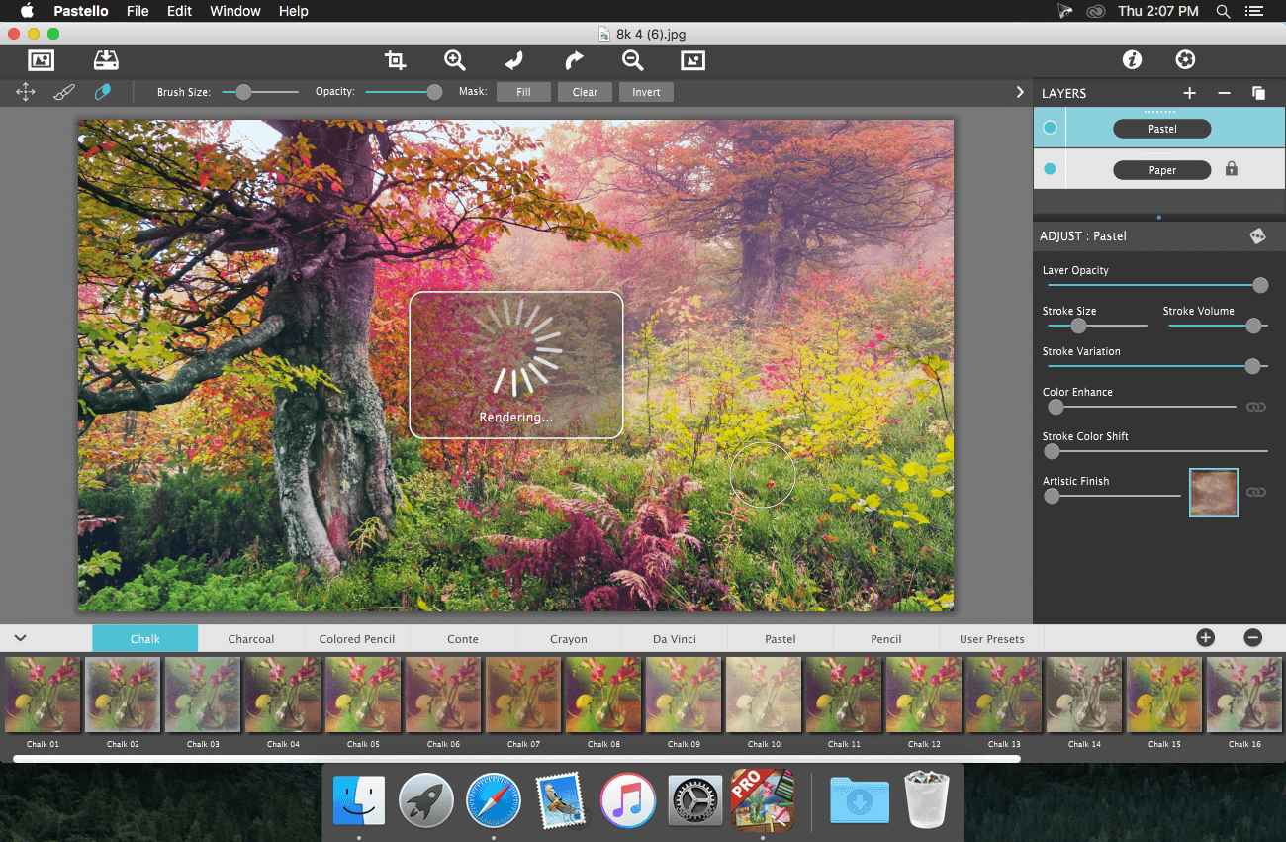This screenshot has width=1286, height=842.
Task: Click the zoom in magnifier icon
Action: point(455,60)
